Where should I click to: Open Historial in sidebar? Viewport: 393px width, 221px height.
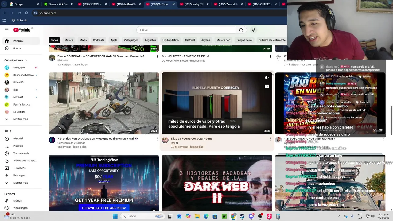click(21, 138)
